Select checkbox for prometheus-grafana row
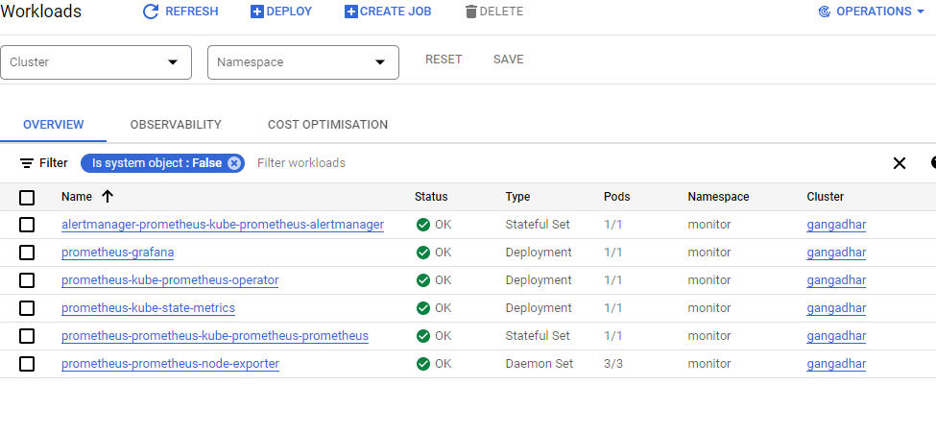Screen dimensions: 936x434 pos(27,253)
